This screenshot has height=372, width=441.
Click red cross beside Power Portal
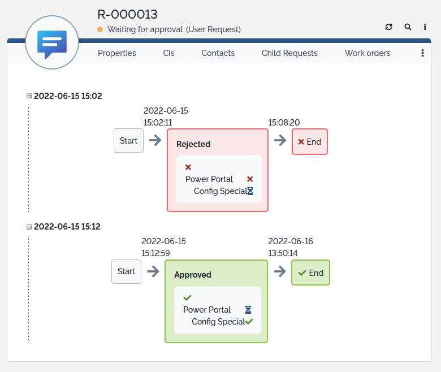(250, 179)
